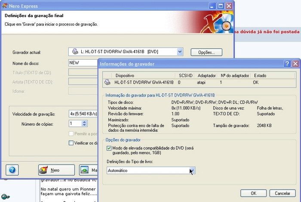Click the OK status cell in device row

(x=256, y=82)
